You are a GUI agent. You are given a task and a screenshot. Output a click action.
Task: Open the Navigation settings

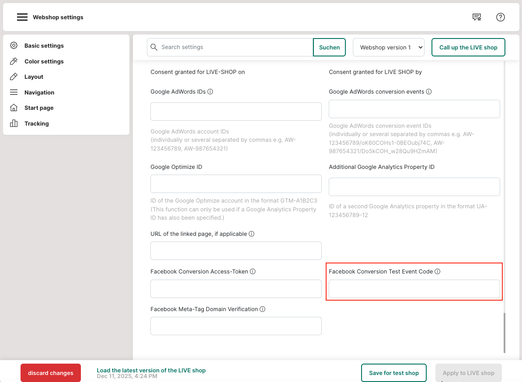[39, 92]
